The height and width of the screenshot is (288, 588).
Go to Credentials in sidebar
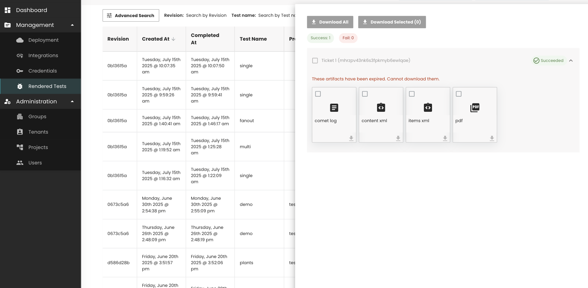[x=42, y=71]
